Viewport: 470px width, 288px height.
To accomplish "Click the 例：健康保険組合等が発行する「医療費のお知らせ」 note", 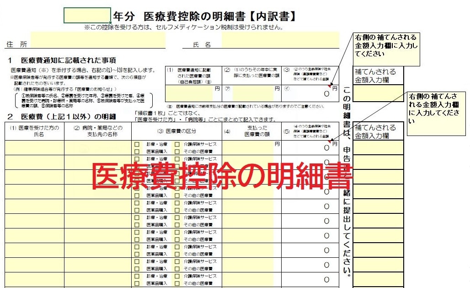I will click(65, 89).
